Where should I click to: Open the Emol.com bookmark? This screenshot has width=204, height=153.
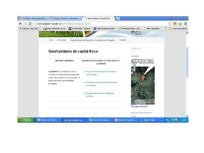point(55,29)
